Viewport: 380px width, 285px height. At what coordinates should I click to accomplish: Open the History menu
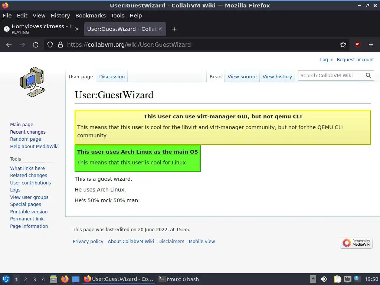click(x=60, y=16)
